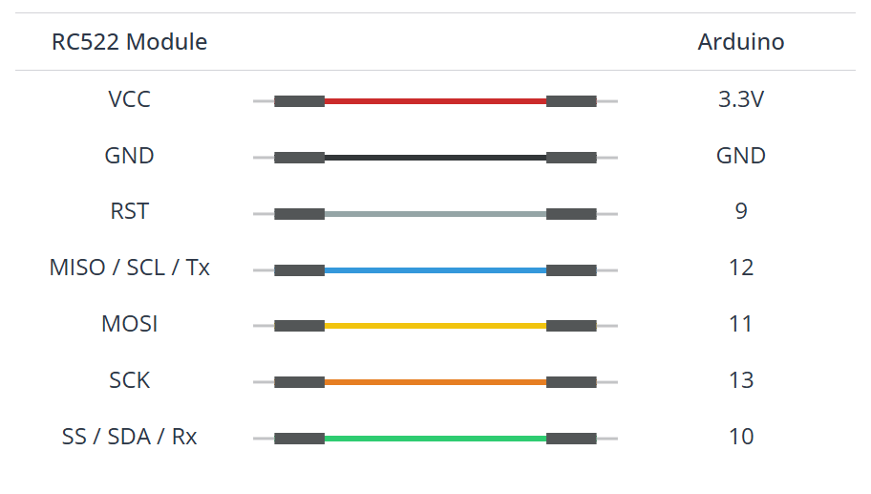Click the yellow MOSI jumper wire
The image size is (871, 494).
[x=435, y=326]
